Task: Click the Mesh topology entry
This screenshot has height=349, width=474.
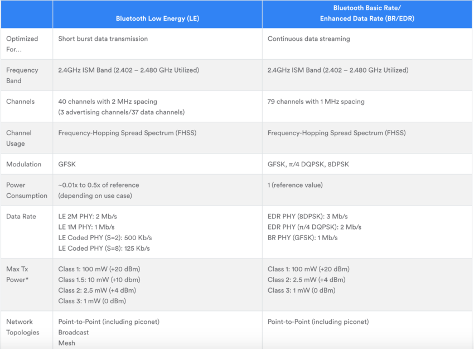Action: coord(67,343)
